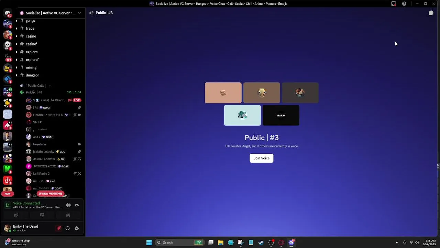
Task: Open Steam from the taskbar
Action: click(x=261, y=242)
